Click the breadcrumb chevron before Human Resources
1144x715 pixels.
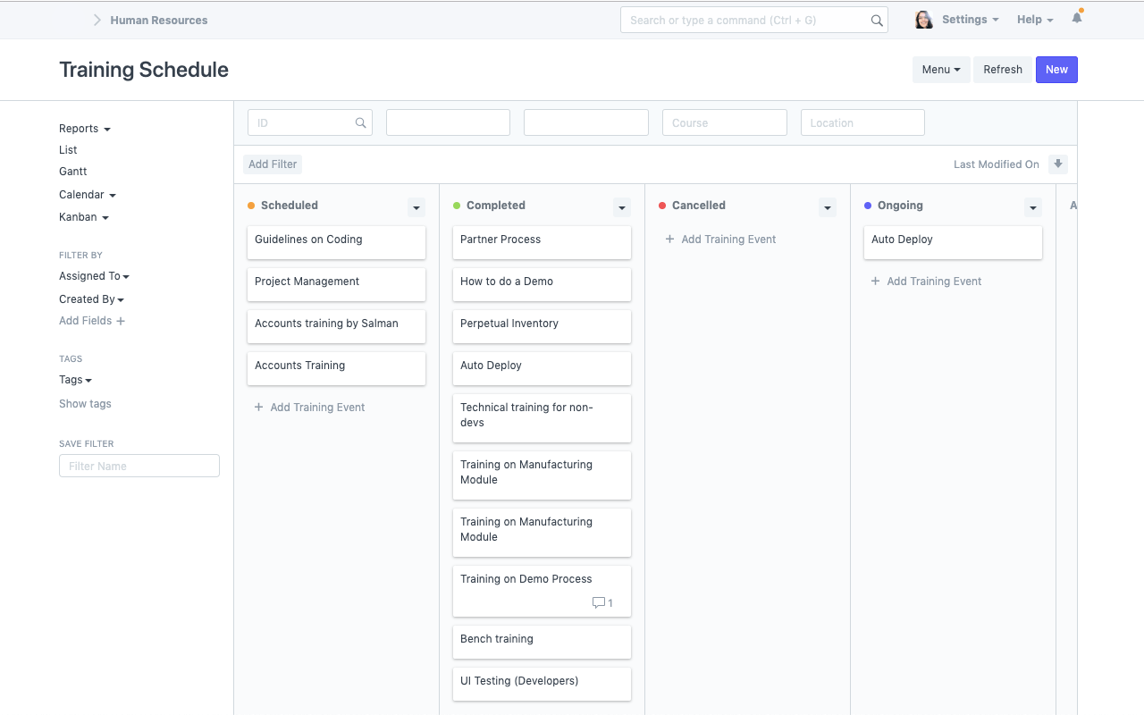point(97,20)
